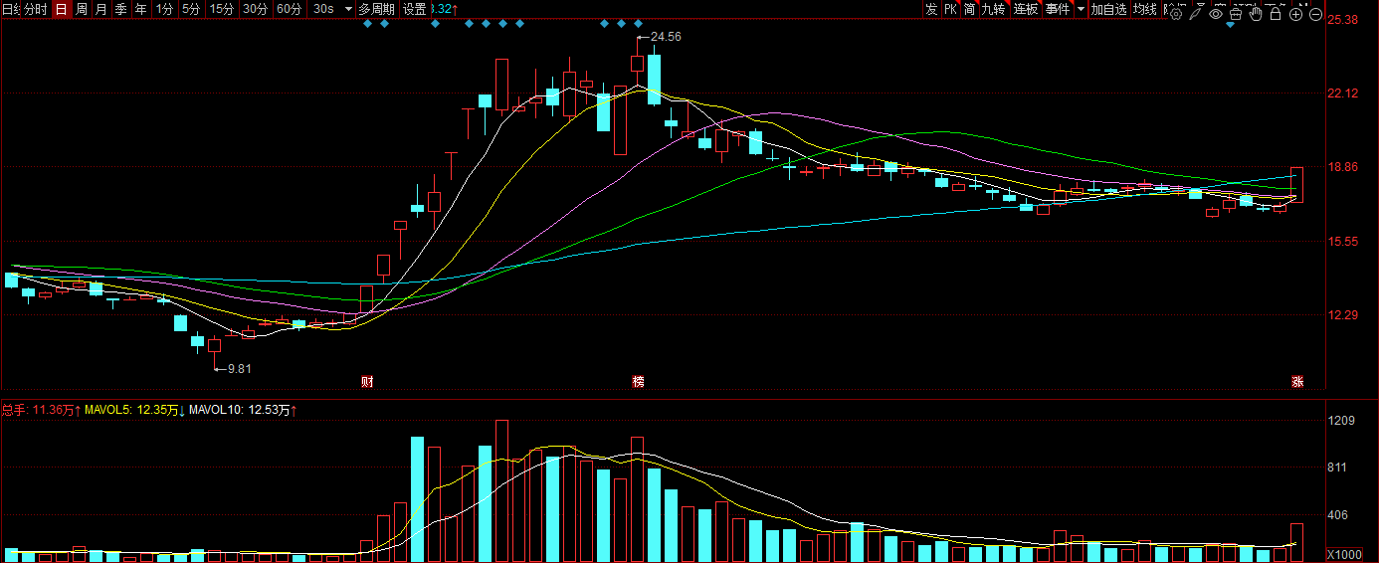Screen dimensions: 1379x563
Task: Toggle 均线 moving averages
Action: click(x=1145, y=9)
